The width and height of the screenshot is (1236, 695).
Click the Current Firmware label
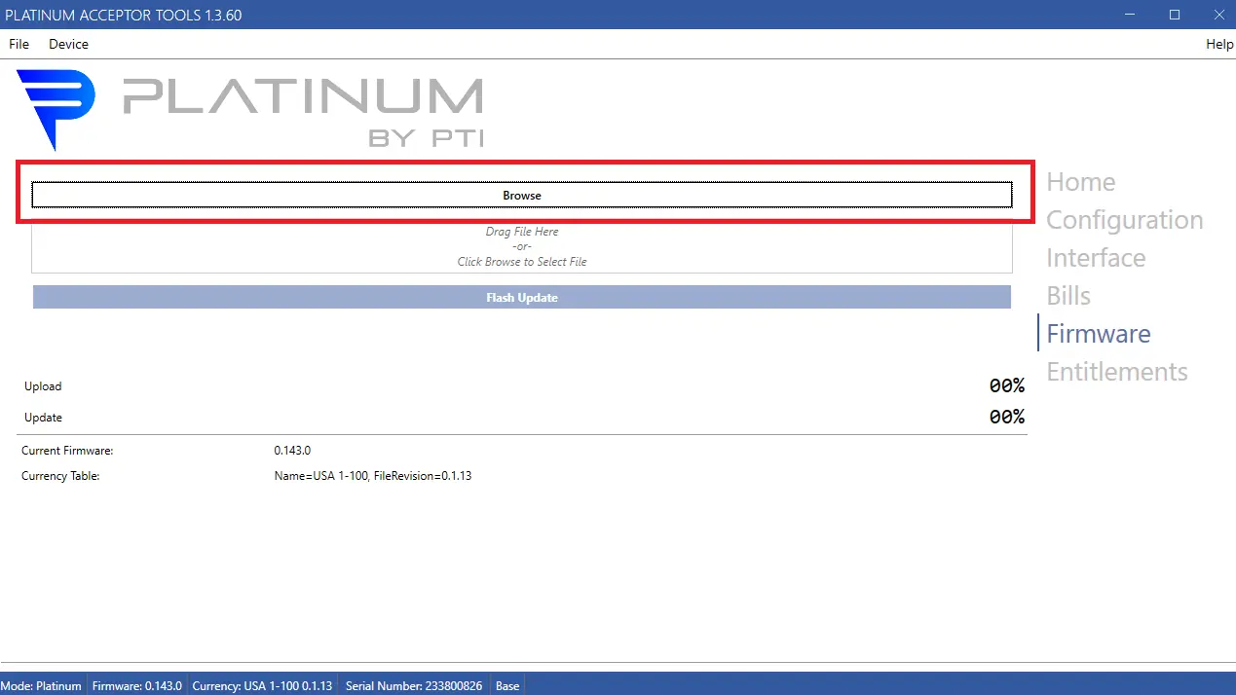67,451
